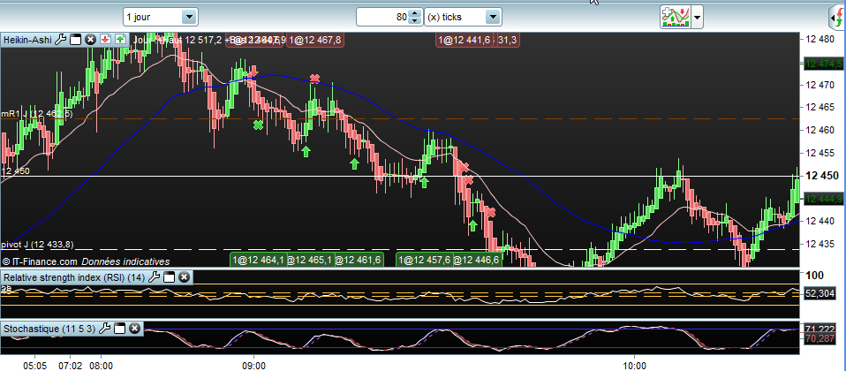Select the green order label @12 461,6

tap(359, 261)
